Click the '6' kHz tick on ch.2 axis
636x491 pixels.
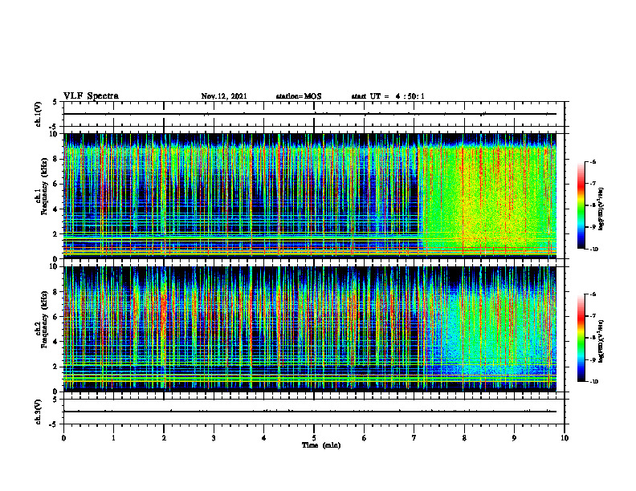tap(56, 317)
